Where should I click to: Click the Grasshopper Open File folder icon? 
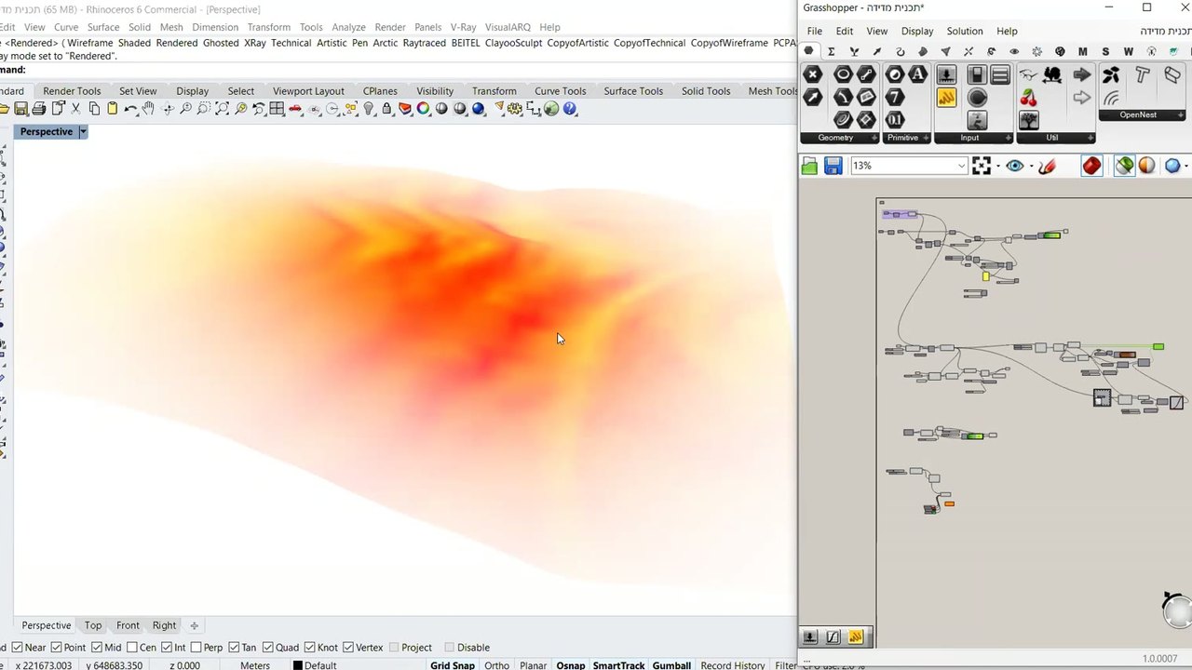click(x=809, y=166)
